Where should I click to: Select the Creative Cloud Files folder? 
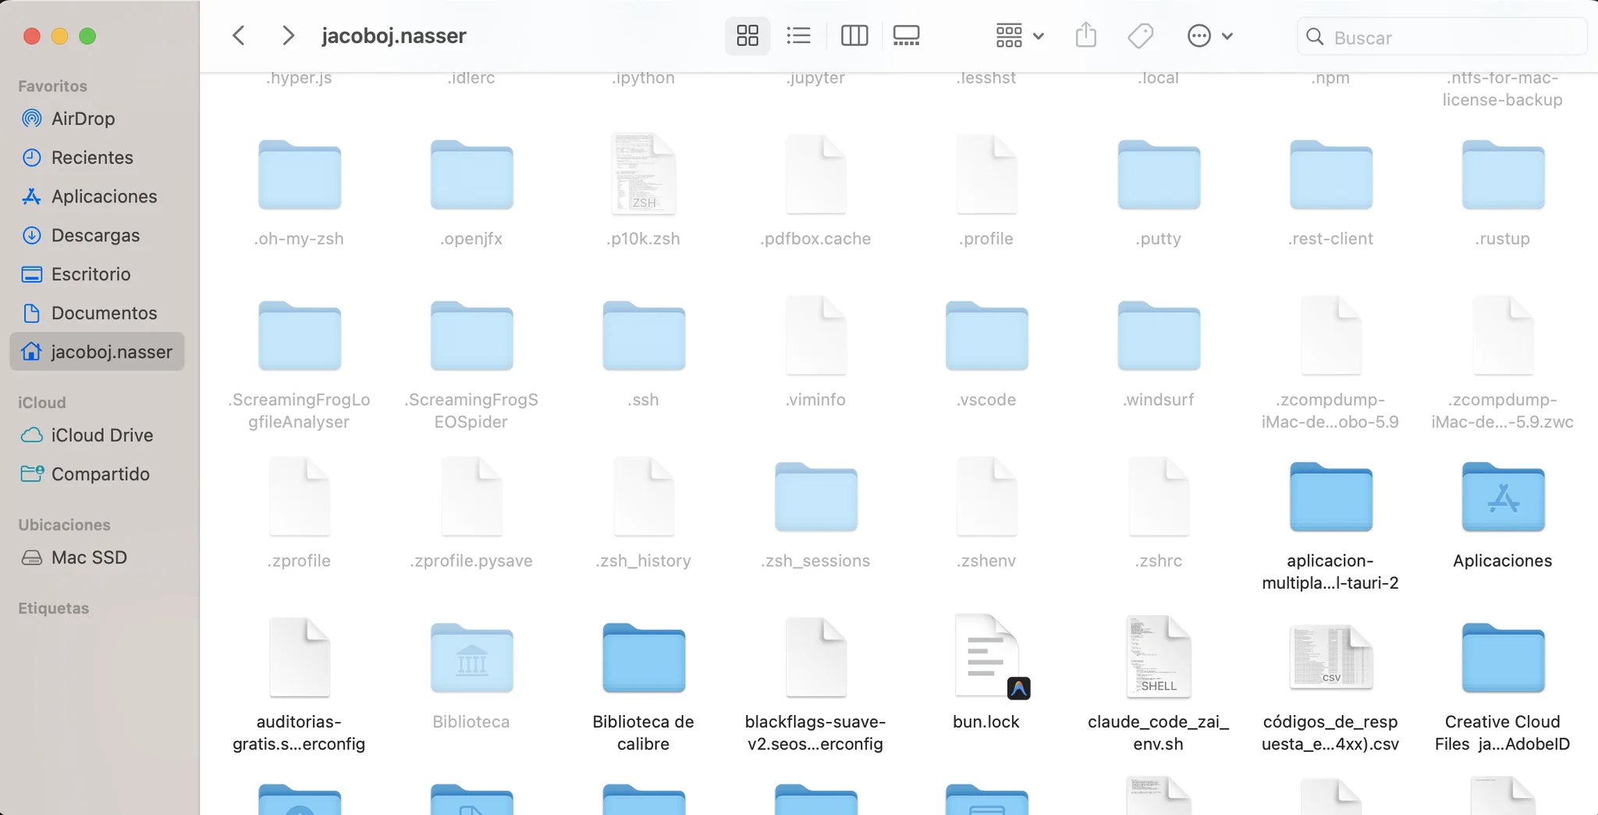1503,658
